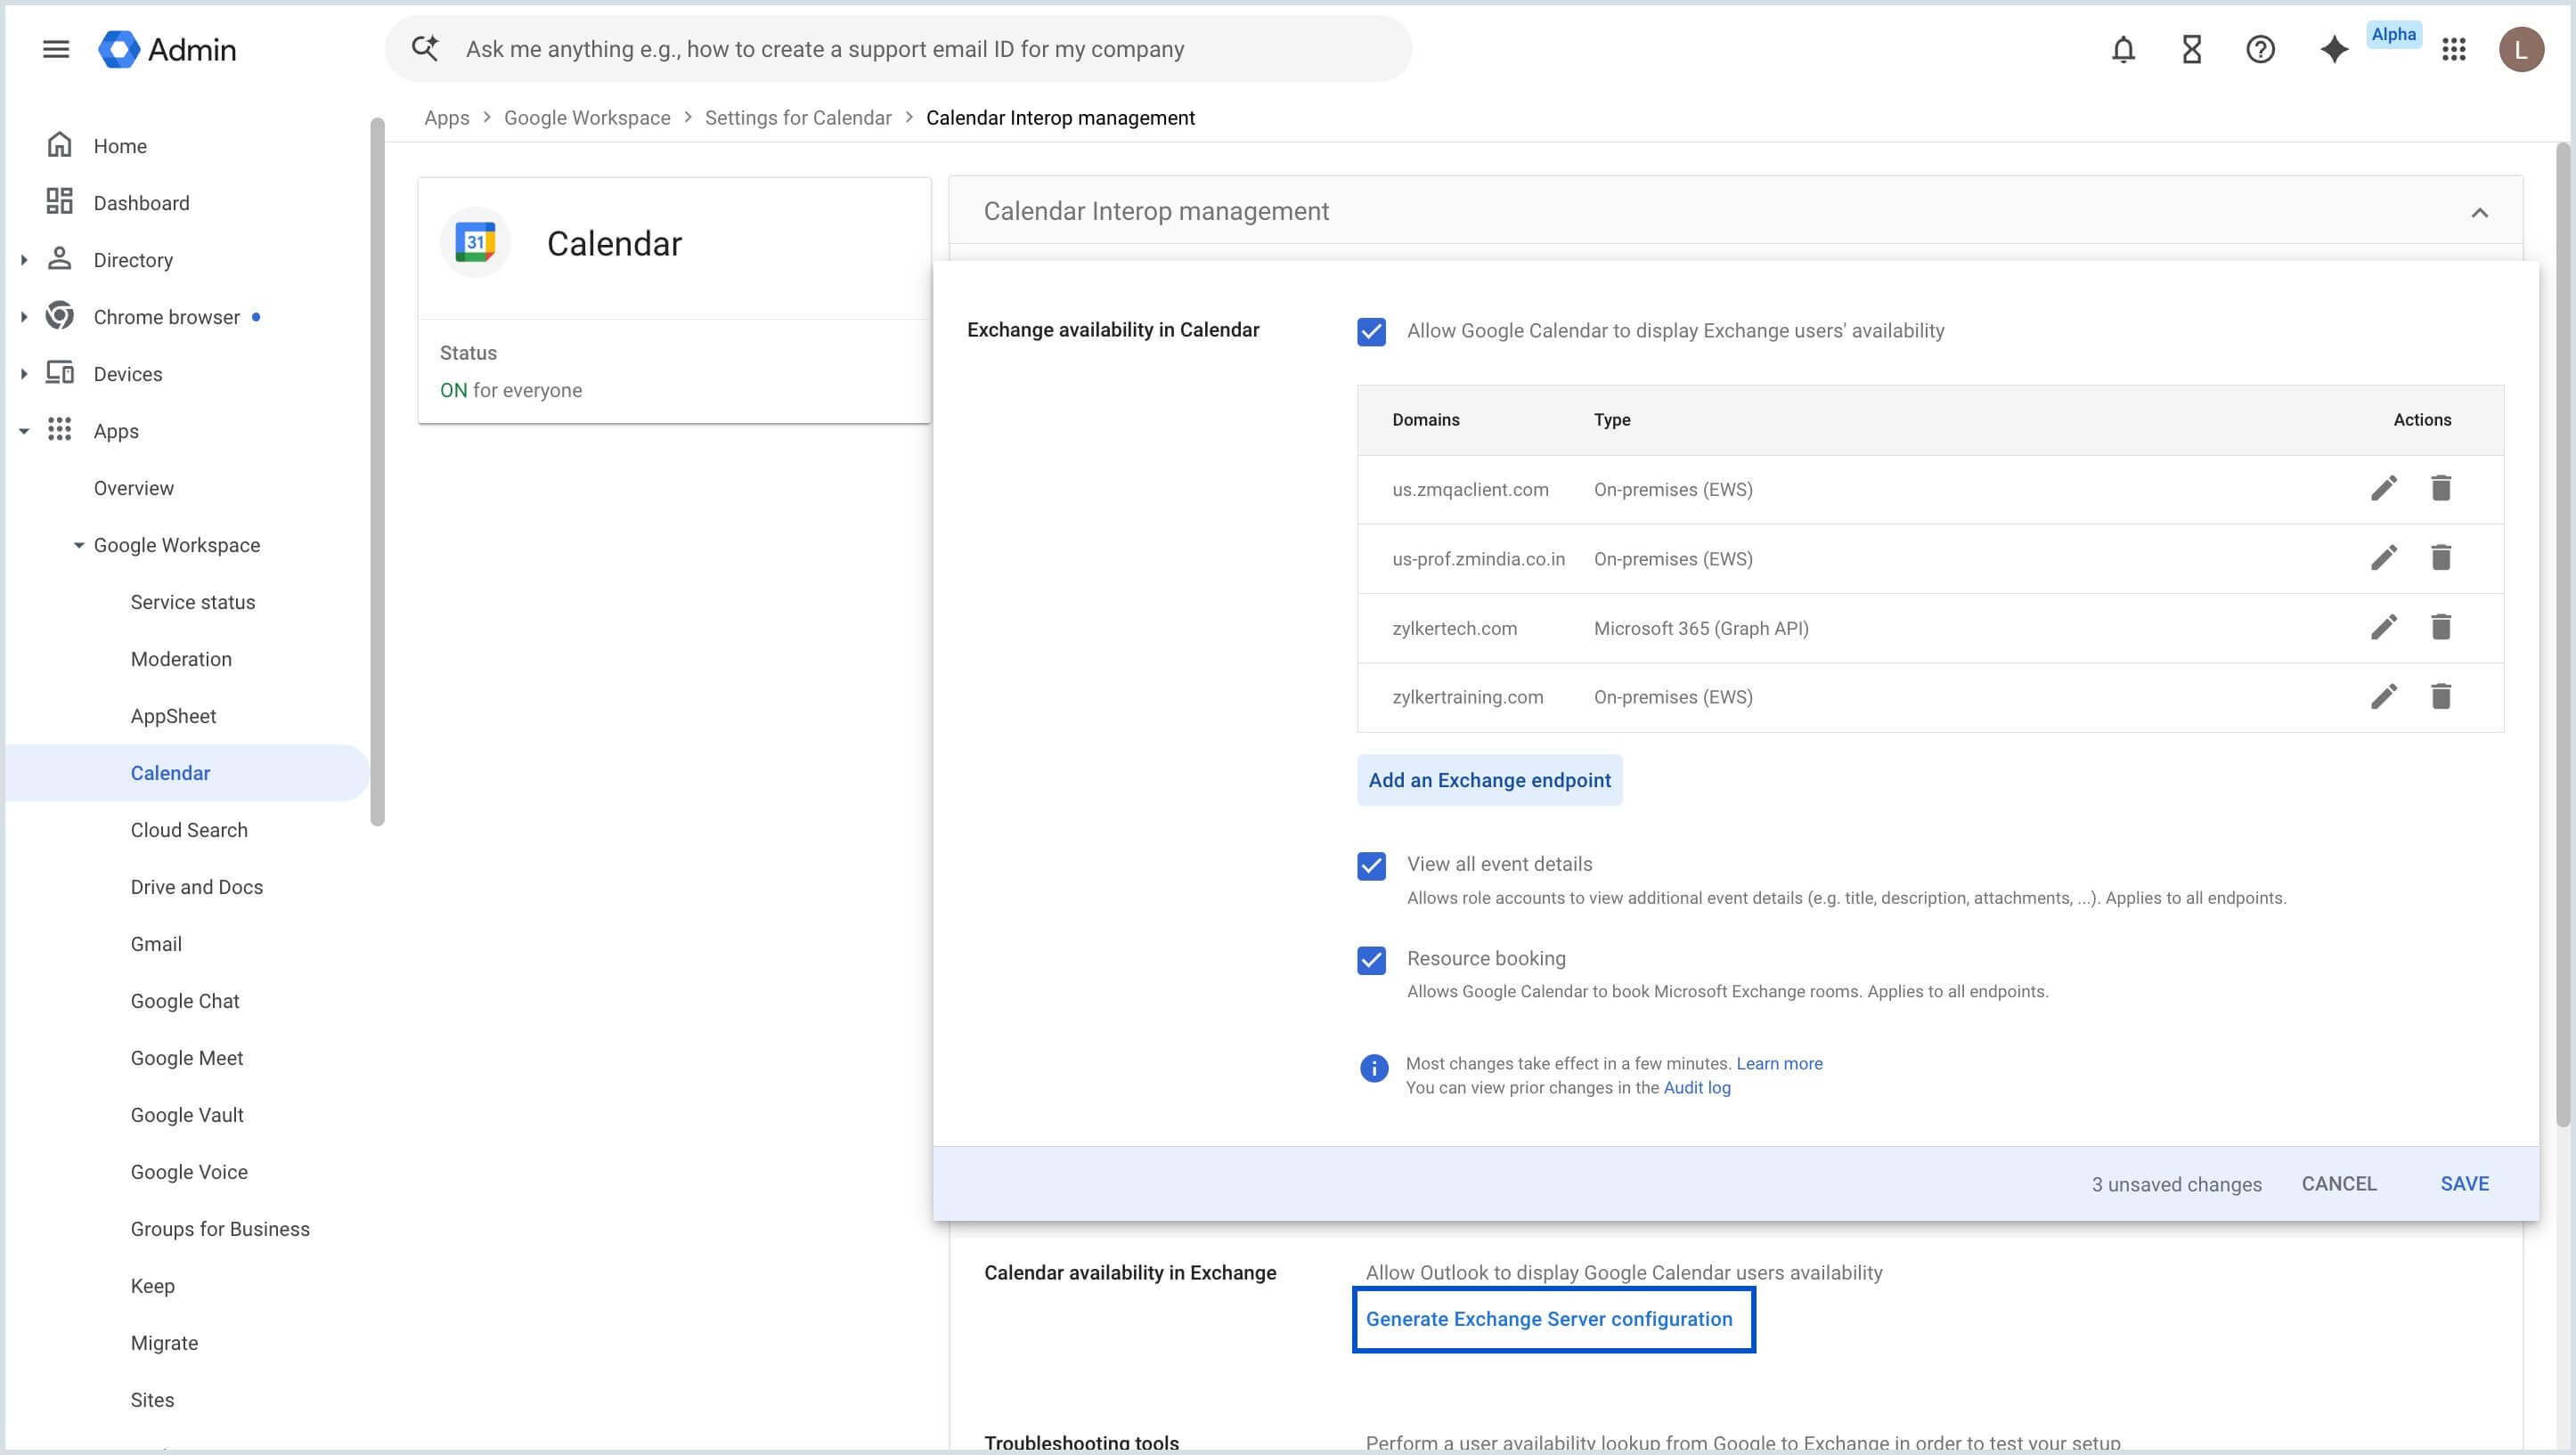Viewport: 2576px width, 1455px height.
Task: Click the Google Admin logo
Action: pos(167,49)
